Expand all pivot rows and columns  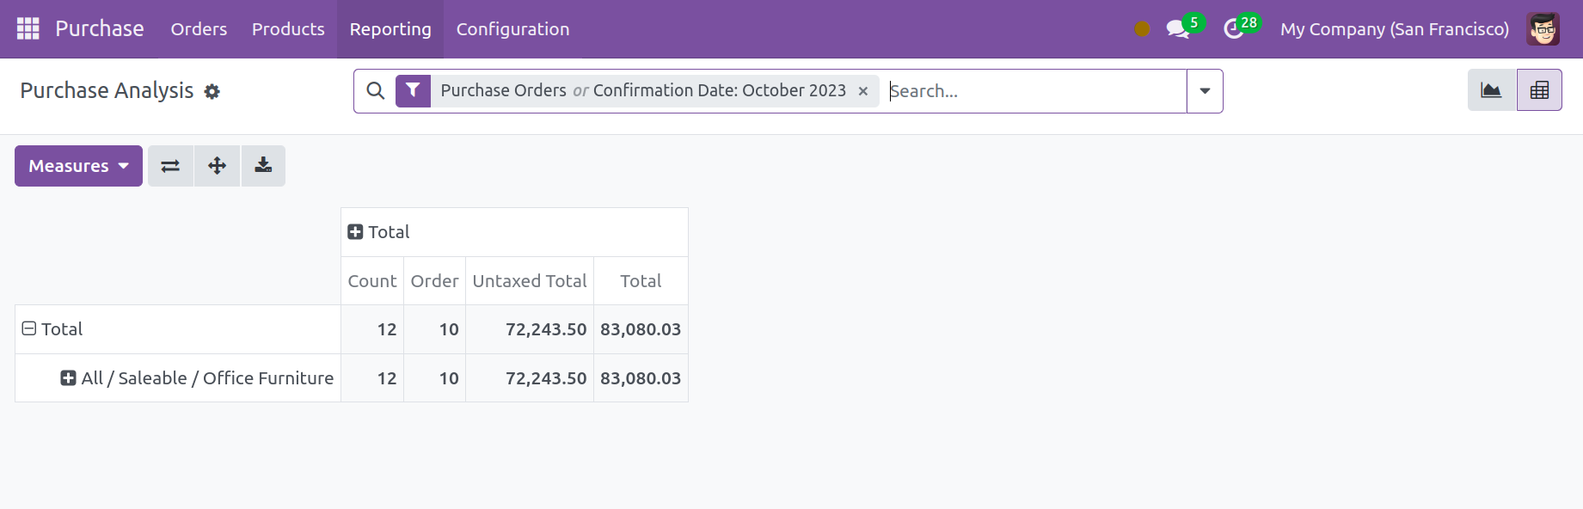(x=217, y=166)
